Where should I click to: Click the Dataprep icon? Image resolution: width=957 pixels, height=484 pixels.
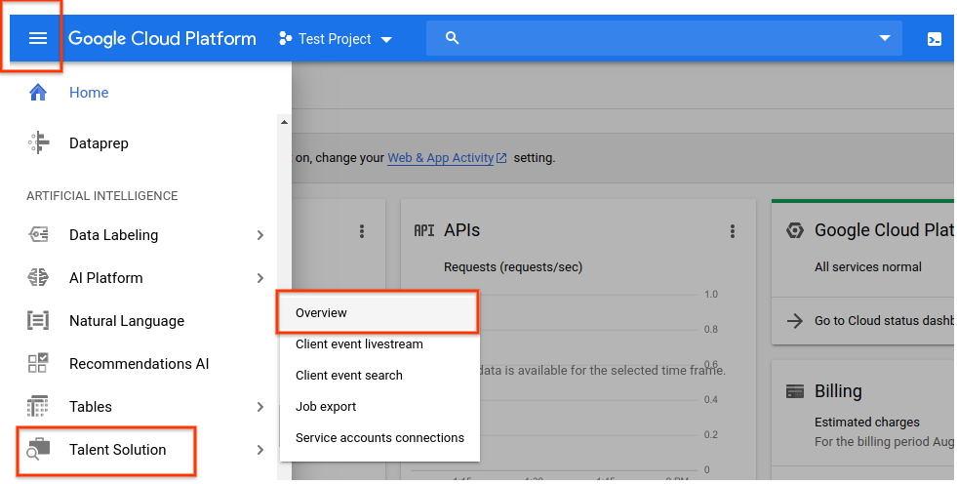pyautogui.click(x=38, y=143)
